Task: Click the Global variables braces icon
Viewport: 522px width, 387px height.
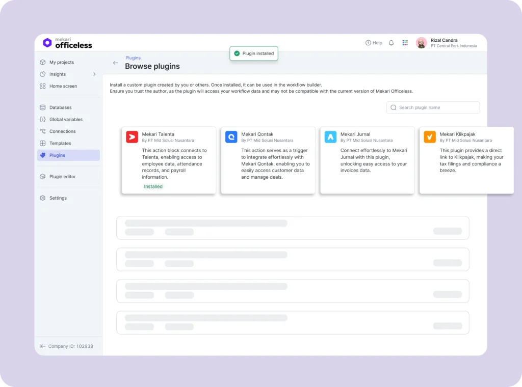Action: coord(43,119)
